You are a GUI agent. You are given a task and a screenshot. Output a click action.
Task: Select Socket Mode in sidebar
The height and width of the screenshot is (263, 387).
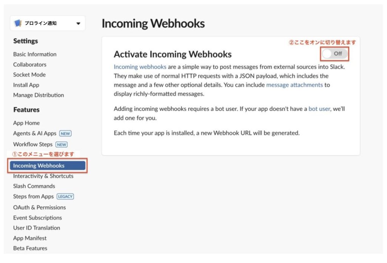(x=29, y=75)
